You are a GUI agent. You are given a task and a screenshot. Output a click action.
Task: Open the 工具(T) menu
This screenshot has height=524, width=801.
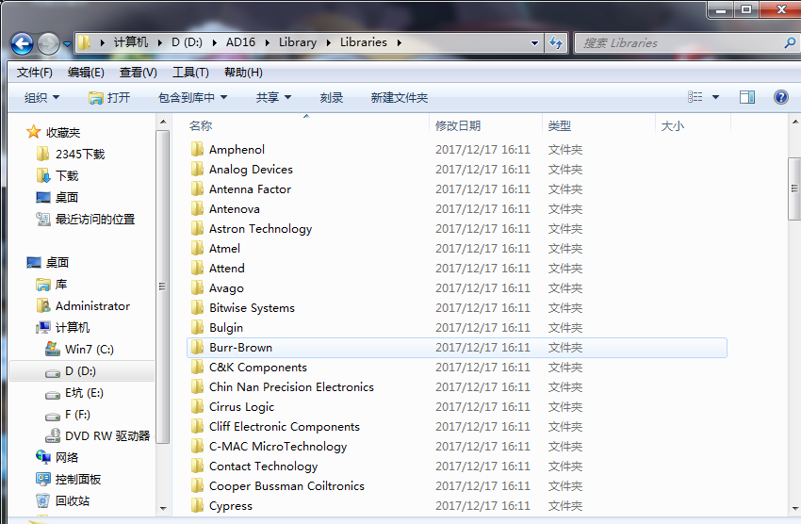coord(190,73)
